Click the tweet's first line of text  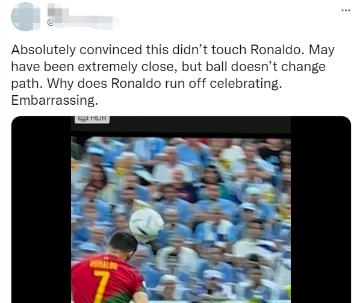173,49
